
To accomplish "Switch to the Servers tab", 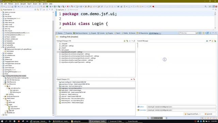I will [x=132, y=33].
